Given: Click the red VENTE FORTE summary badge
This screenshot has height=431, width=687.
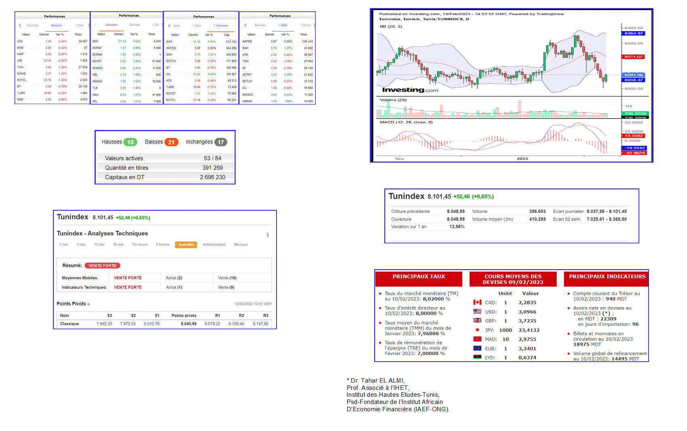Looking at the screenshot, I should coord(102,266).
